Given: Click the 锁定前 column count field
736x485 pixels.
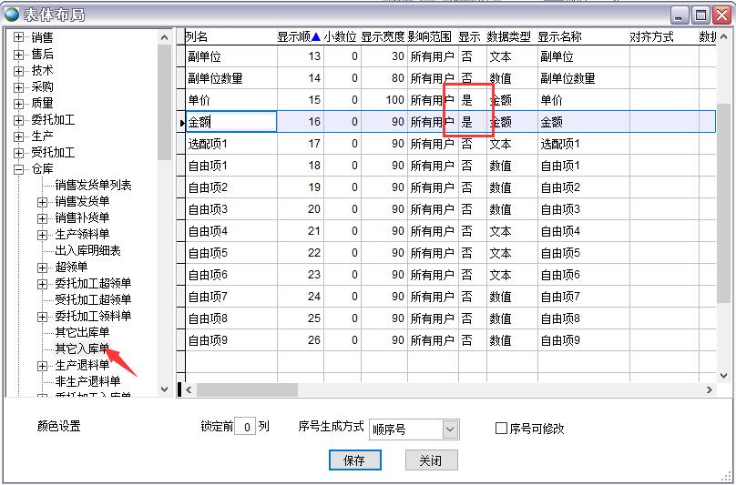Looking at the screenshot, I should pyautogui.click(x=244, y=427).
